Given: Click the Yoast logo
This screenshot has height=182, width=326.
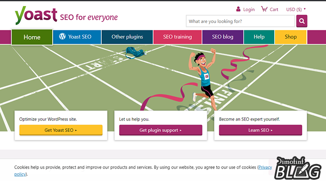Looking at the screenshot, I should [36, 15].
